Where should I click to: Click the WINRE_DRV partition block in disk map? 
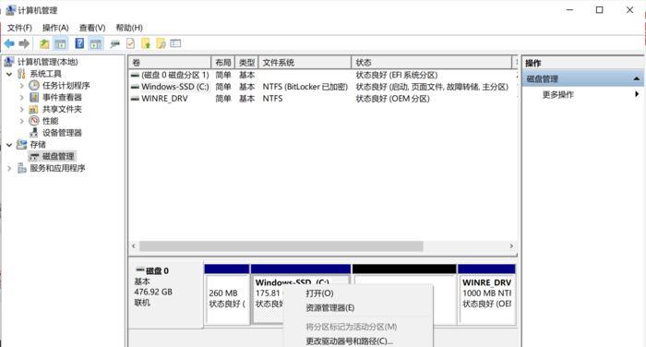coord(486,294)
